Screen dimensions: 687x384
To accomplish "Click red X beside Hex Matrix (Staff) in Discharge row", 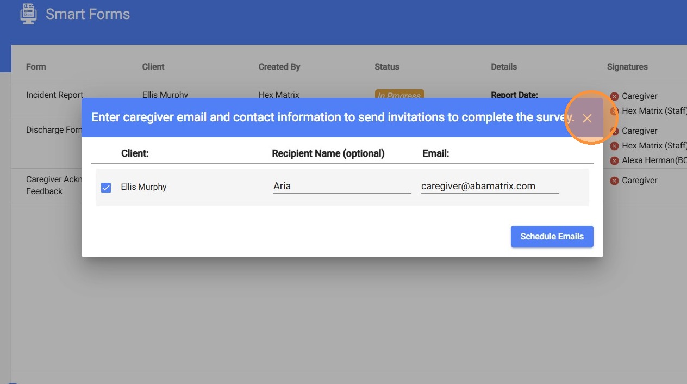I will (614, 146).
